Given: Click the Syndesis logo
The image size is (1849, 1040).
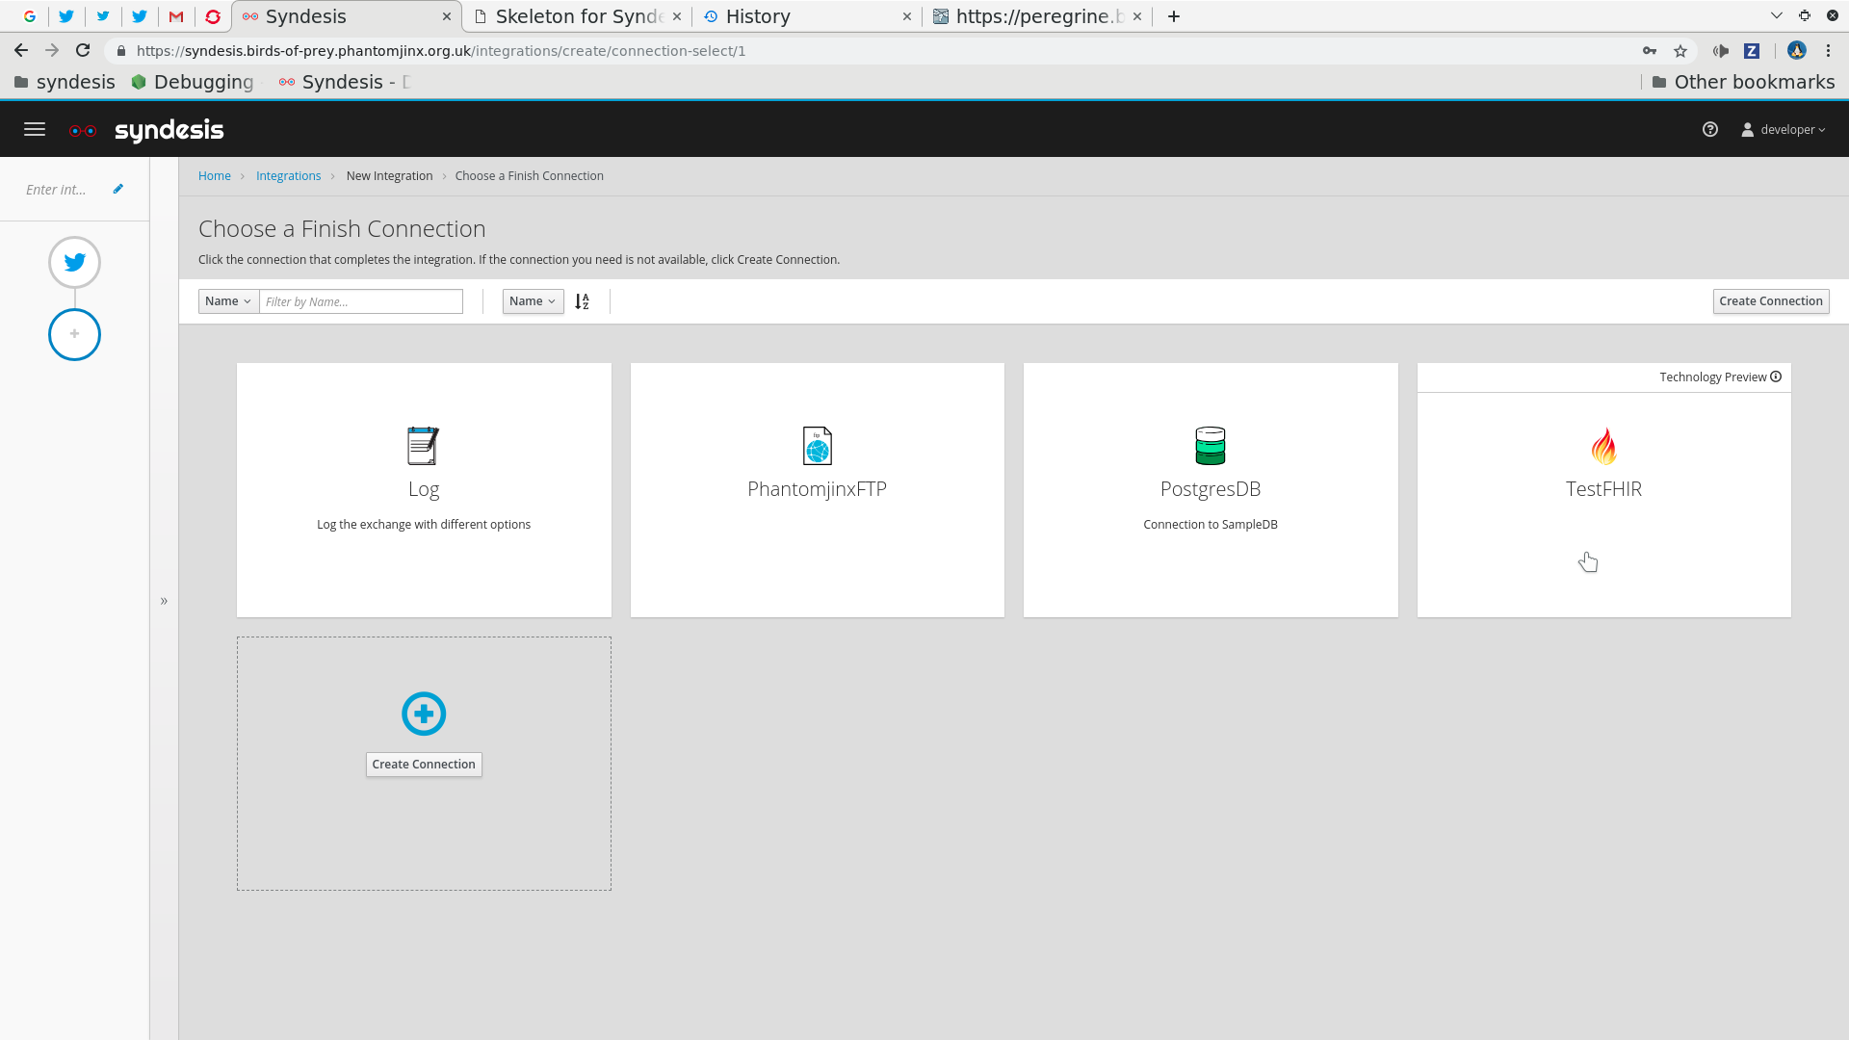Looking at the screenshot, I should pyautogui.click(x=146, y=130).
